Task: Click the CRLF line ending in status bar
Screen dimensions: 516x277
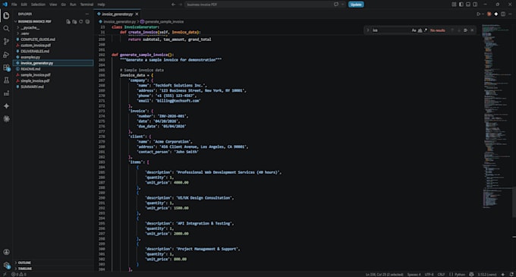Action: click(441, 275)
